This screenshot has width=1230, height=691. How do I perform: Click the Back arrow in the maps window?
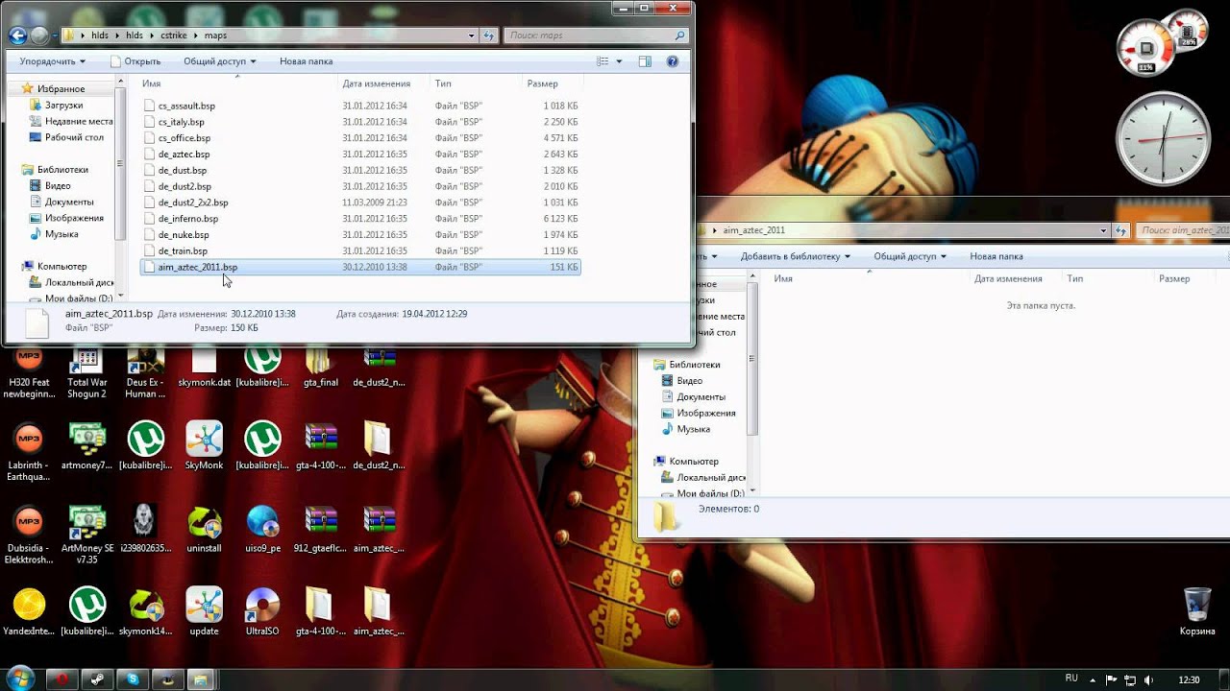pyautogui.click(x=17, y=36)
